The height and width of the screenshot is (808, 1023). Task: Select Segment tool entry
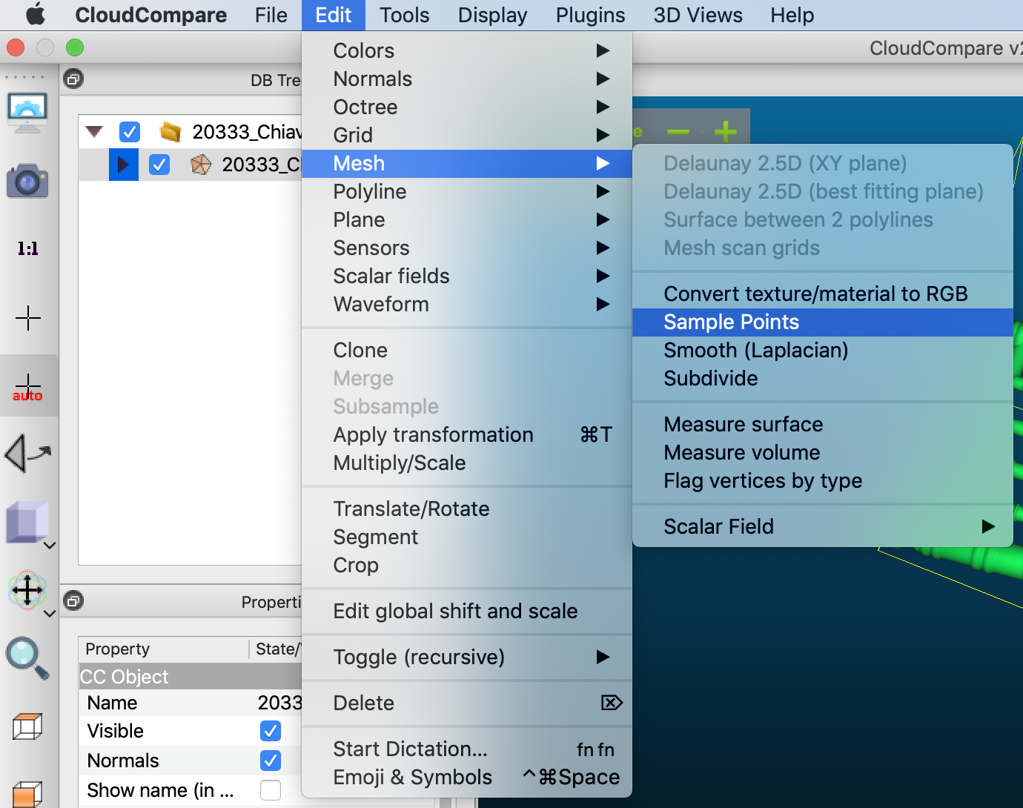(x=467, y=537)
